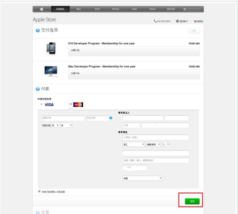Go to the Mac navigation tab
The height and width of the screenshot is (214, 238).
tap(79, 9)
